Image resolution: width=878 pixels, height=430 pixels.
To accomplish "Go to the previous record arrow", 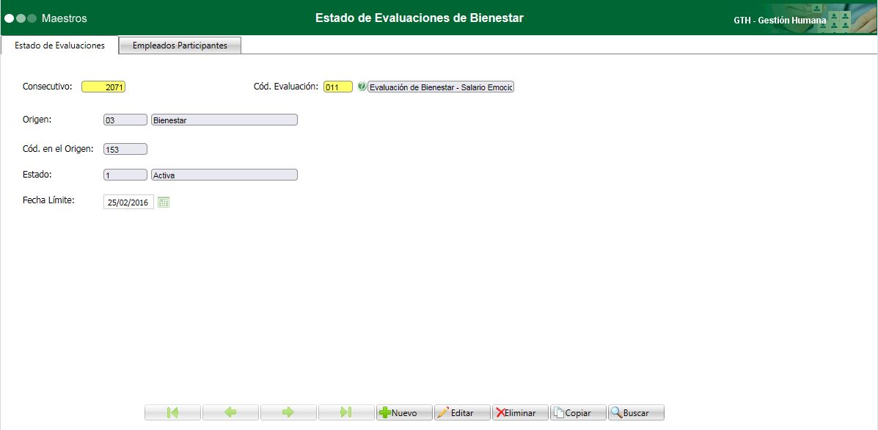I will (x=231, y=412).
